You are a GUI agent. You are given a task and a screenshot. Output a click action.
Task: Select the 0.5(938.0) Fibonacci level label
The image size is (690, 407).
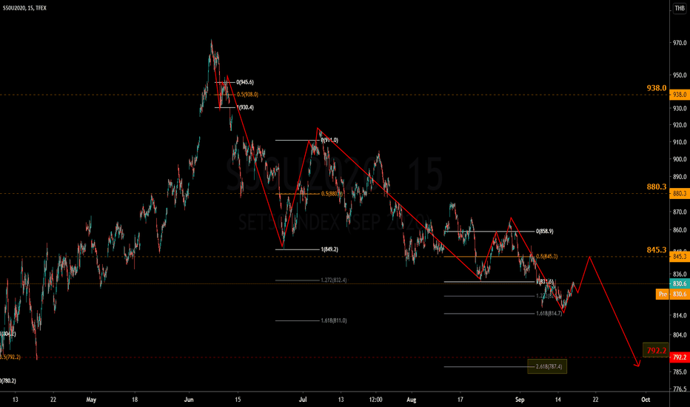(247, 95)
